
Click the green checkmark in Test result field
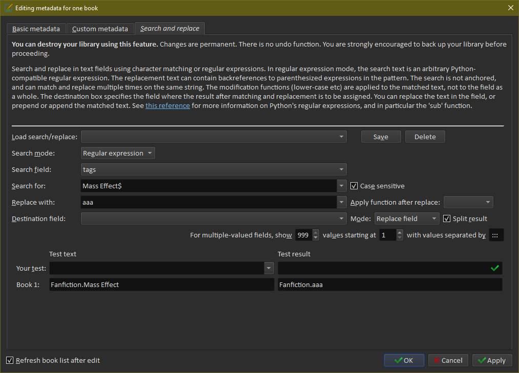pyautogui.click(x=494, y=268)
